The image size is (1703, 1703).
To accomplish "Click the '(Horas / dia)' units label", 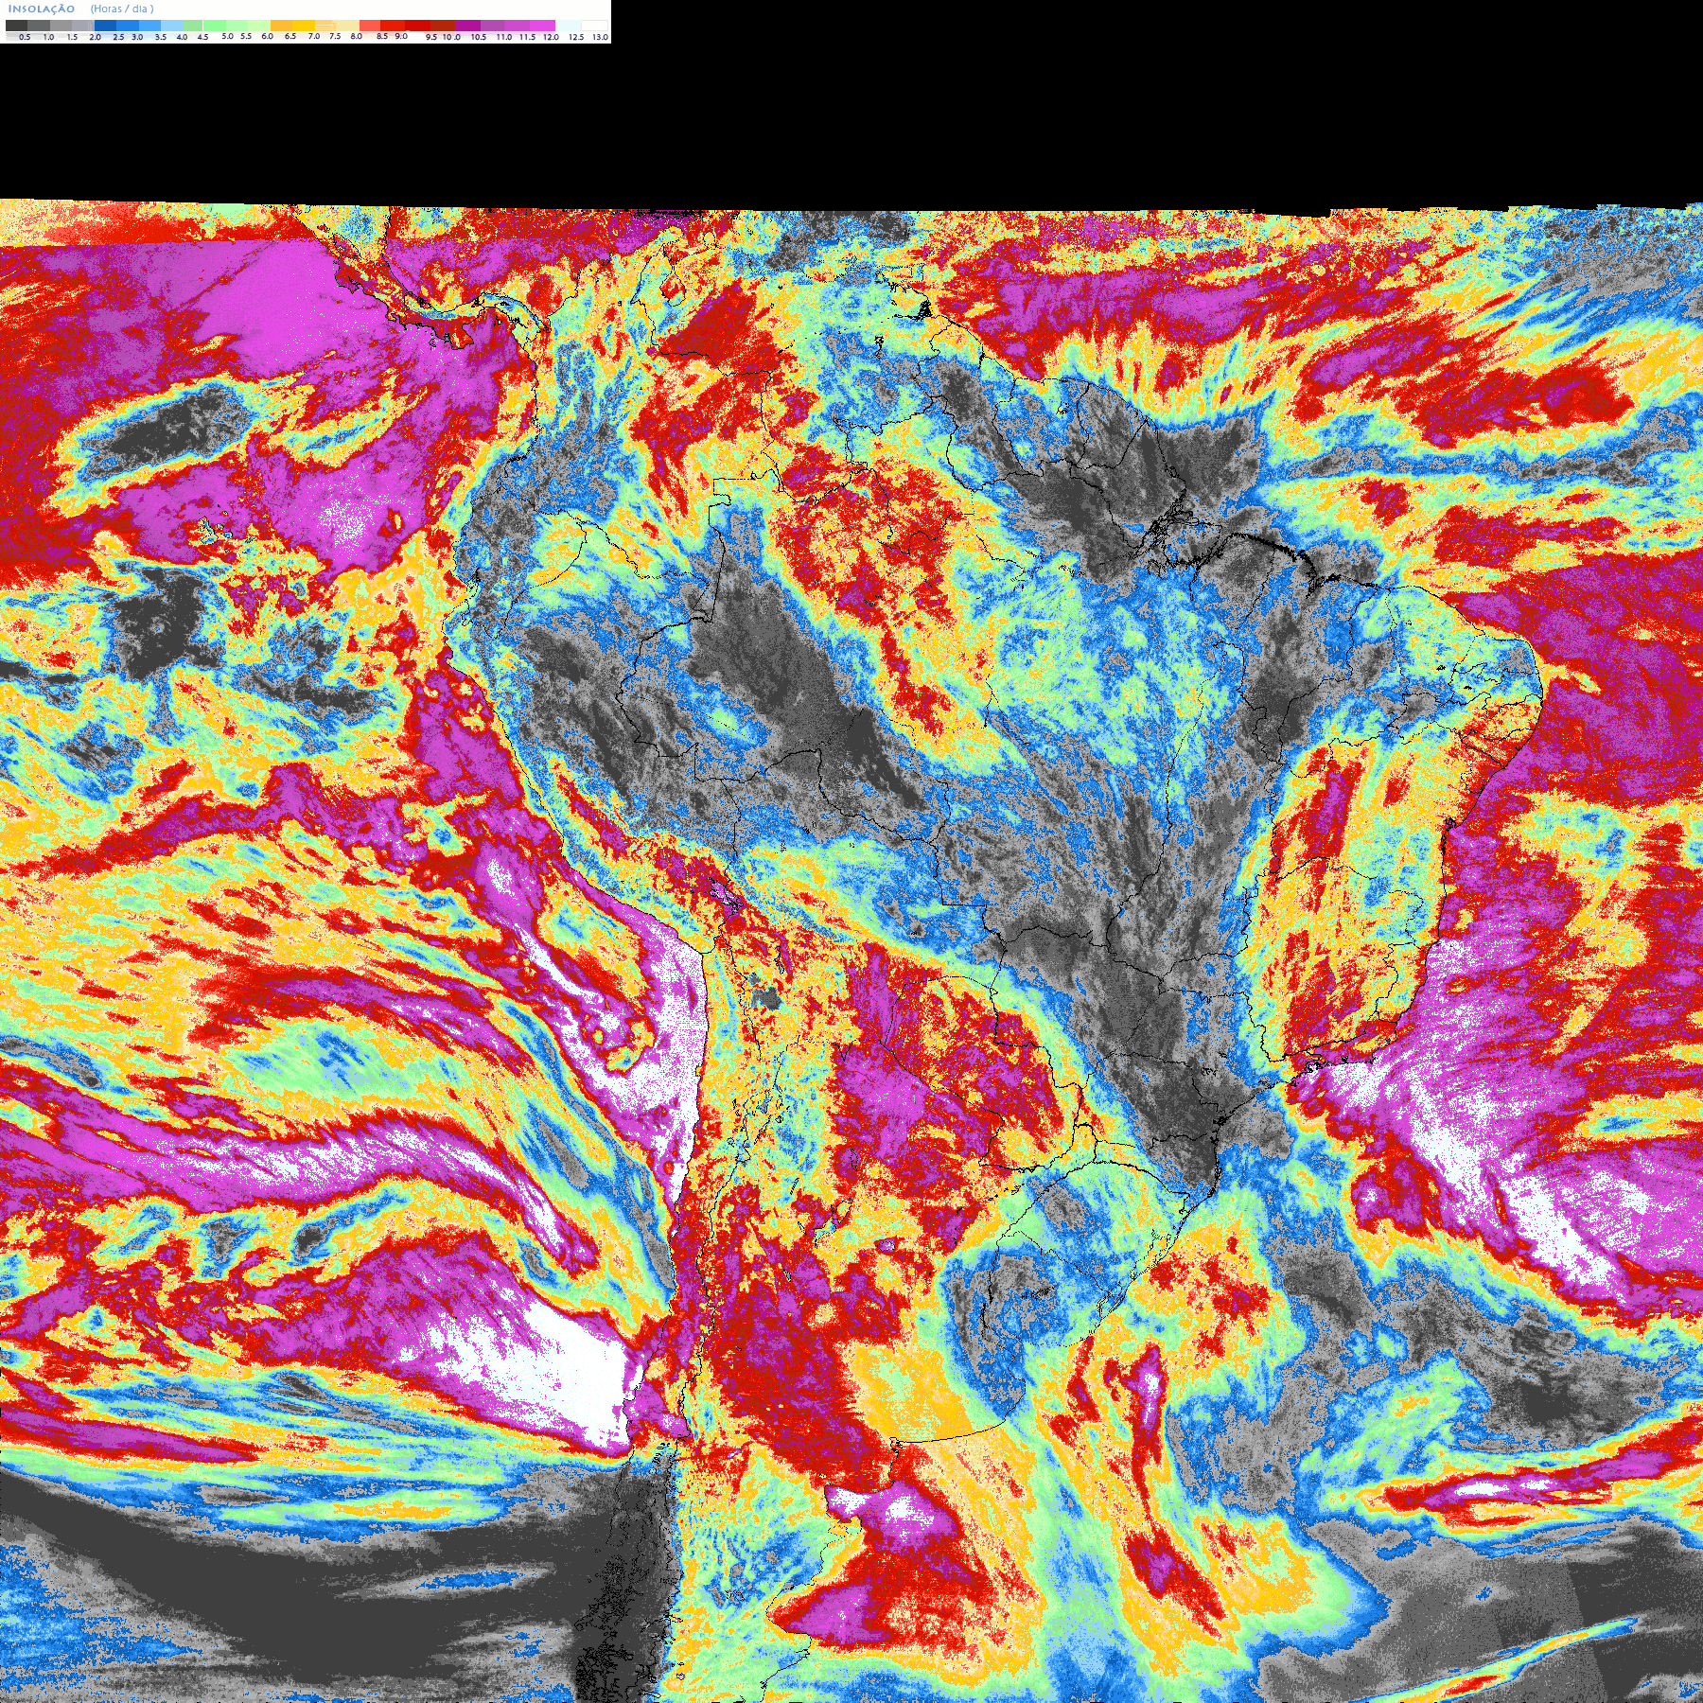I will point(122,9).
